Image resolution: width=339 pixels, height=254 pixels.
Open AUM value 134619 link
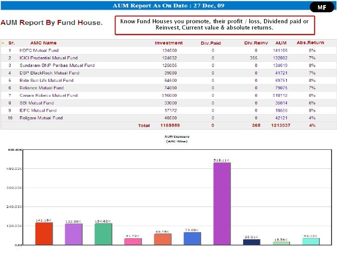pos(280,66)
